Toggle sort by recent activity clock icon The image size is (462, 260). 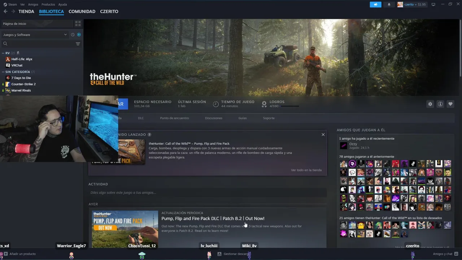[73, 35]
